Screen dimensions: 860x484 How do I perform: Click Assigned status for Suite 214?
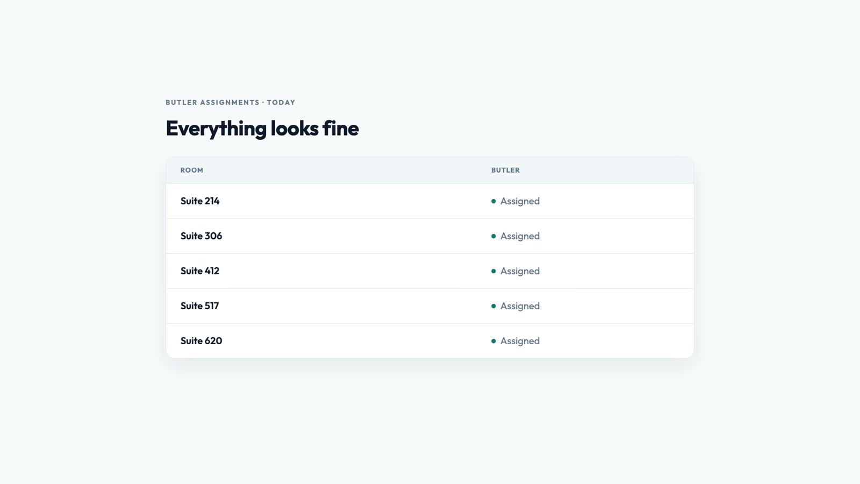[515, 201]
